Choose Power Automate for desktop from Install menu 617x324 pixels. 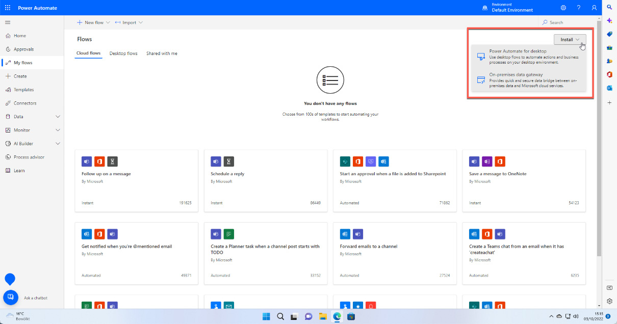tap(529, 57)
